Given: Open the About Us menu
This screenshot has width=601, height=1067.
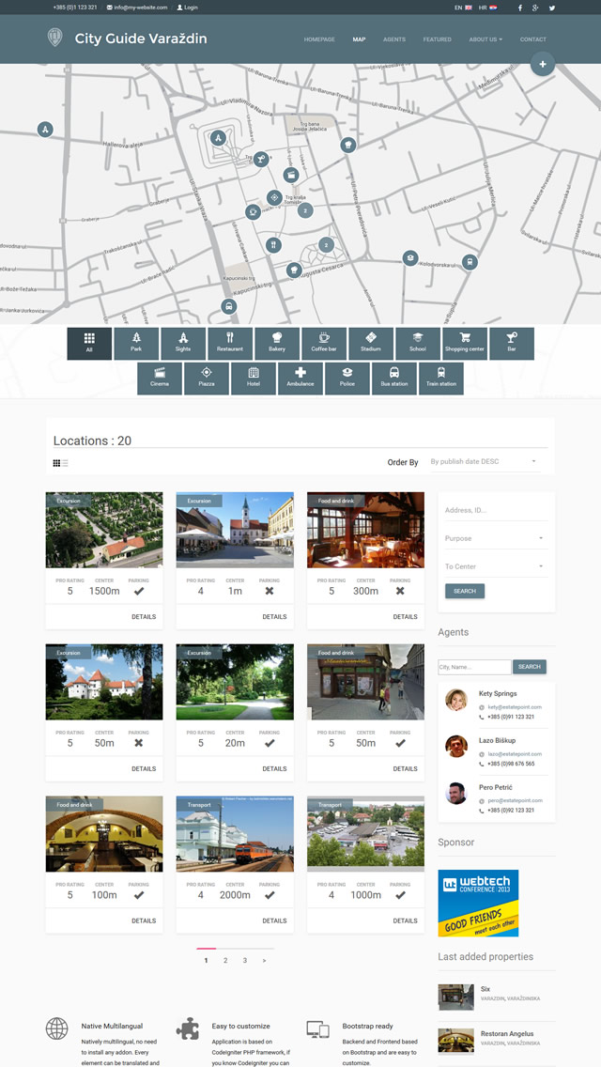Looking at the screenshot, I should (485, 39).
